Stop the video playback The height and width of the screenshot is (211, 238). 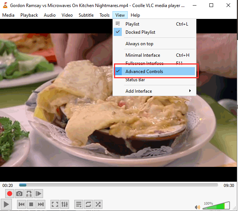[31, 204]
